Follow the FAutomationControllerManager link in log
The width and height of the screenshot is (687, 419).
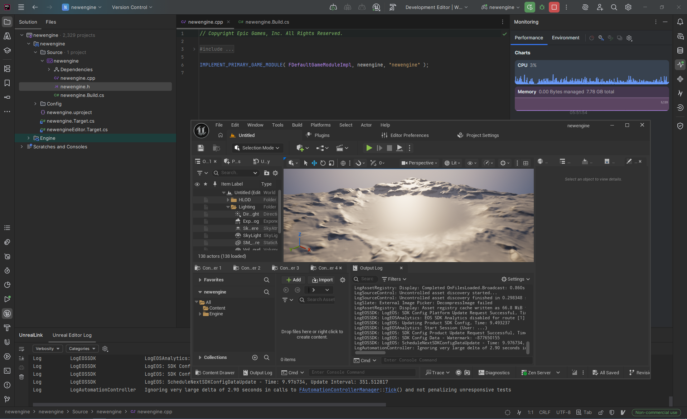(x=339, y=390)
